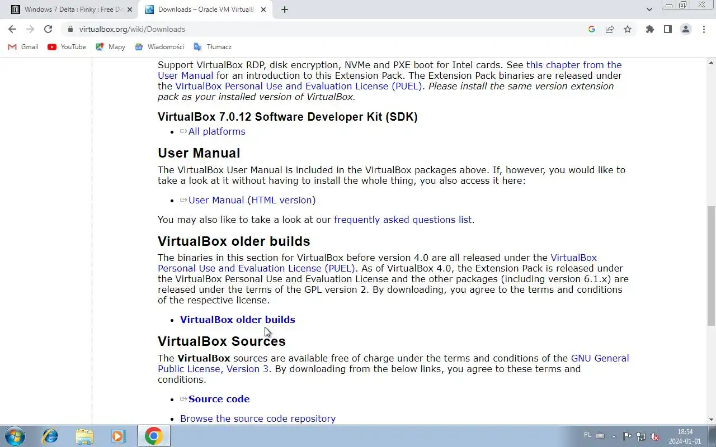Click the page vertical scrollbar thumb
Viewport: 716px width, 447px height.
pyautogui.click(x=711, y=266)
